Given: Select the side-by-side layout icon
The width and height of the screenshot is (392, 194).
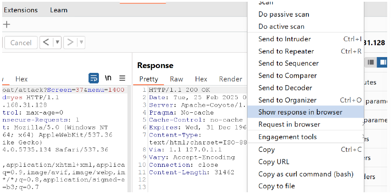Looking at the screenshot, I should point(382,62).
